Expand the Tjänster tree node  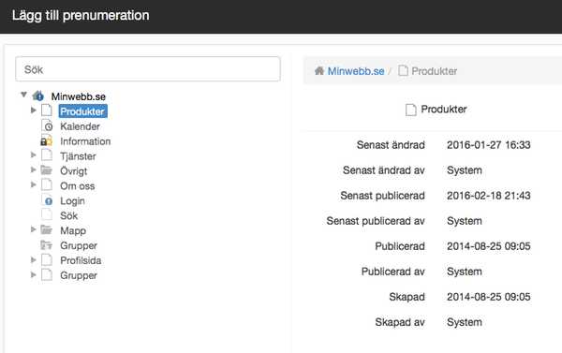point(34,154)
